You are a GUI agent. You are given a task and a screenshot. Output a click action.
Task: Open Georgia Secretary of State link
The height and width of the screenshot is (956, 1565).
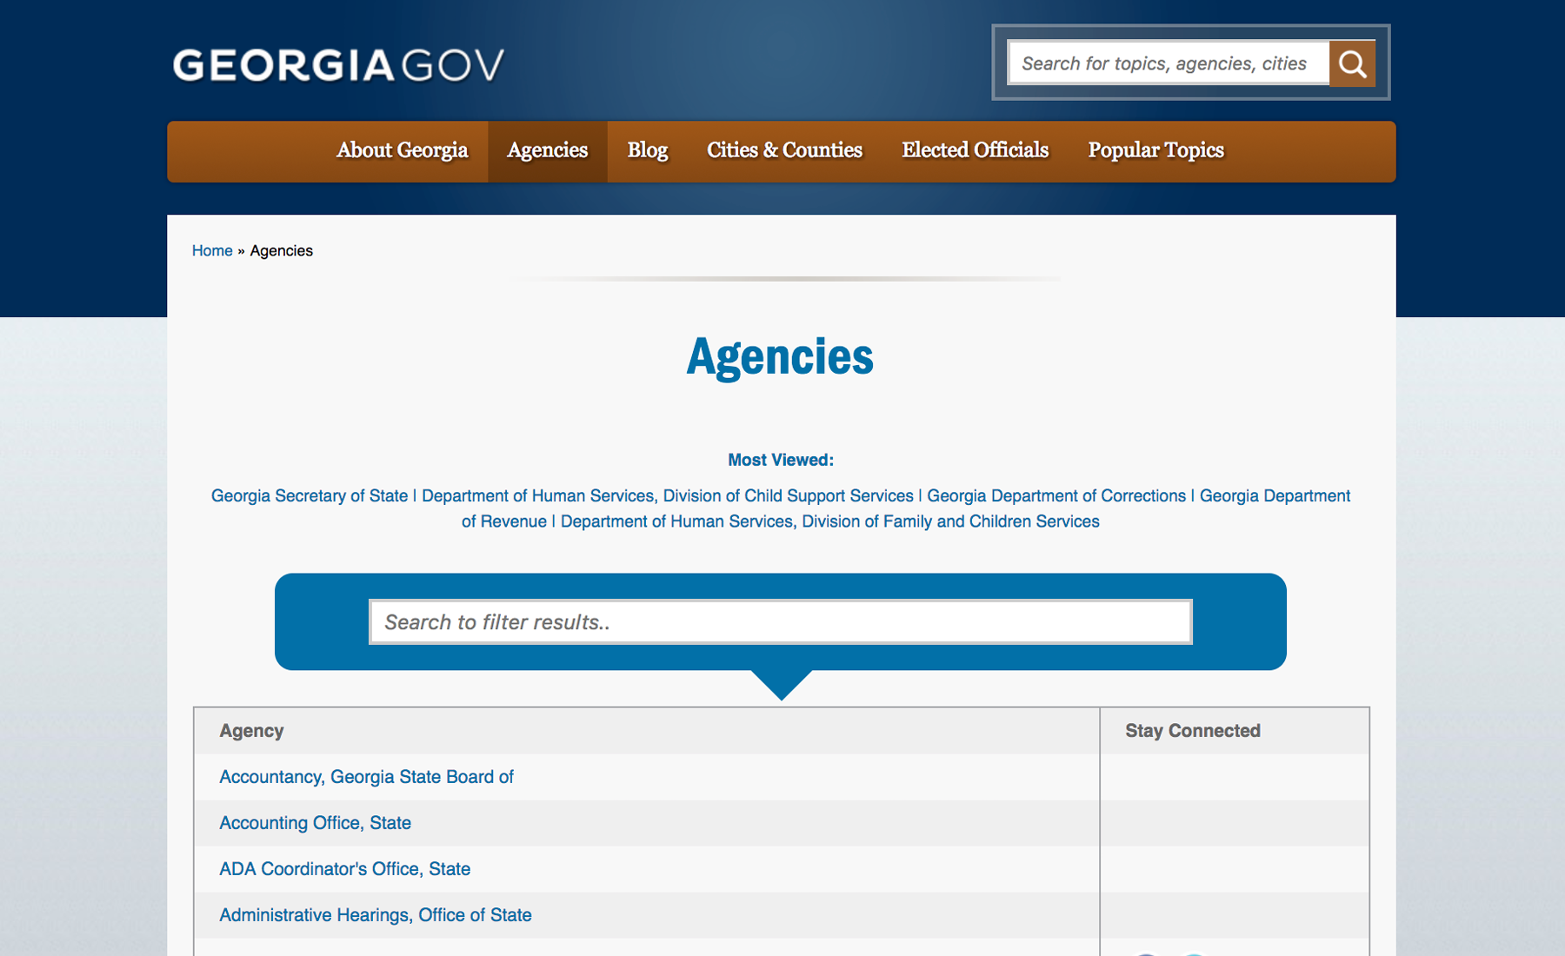pos(308,495)
